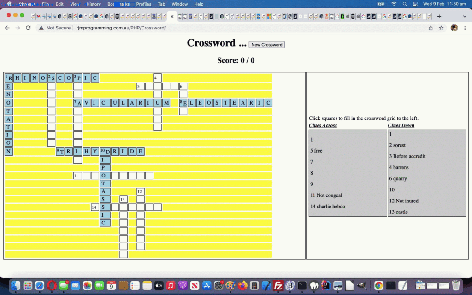Open Finder from the dock

click(x=16, y=286)
